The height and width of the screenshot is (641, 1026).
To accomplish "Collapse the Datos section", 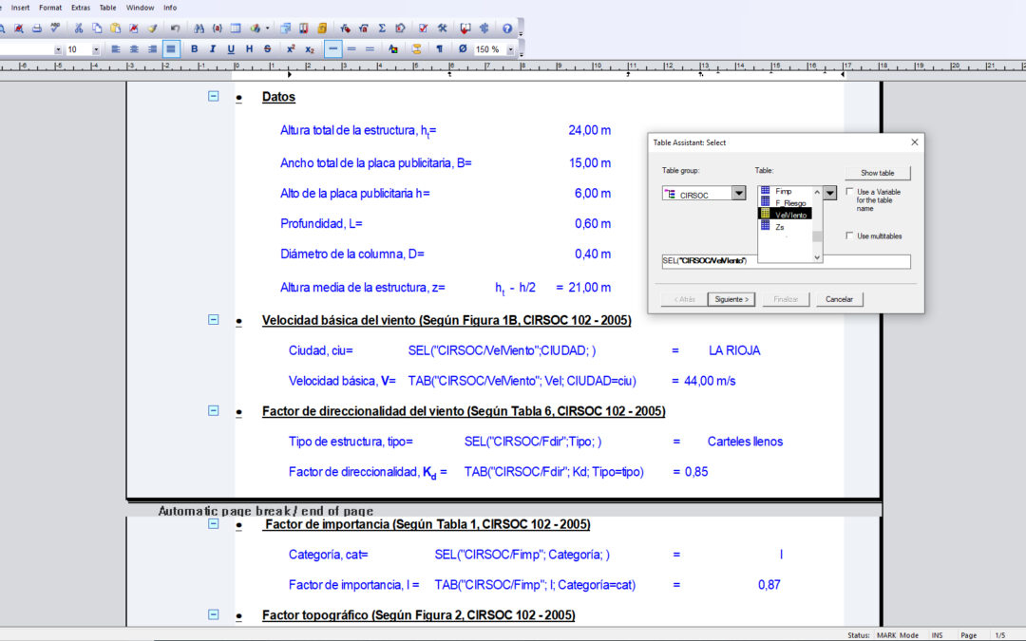I will [x=214, y=96].
